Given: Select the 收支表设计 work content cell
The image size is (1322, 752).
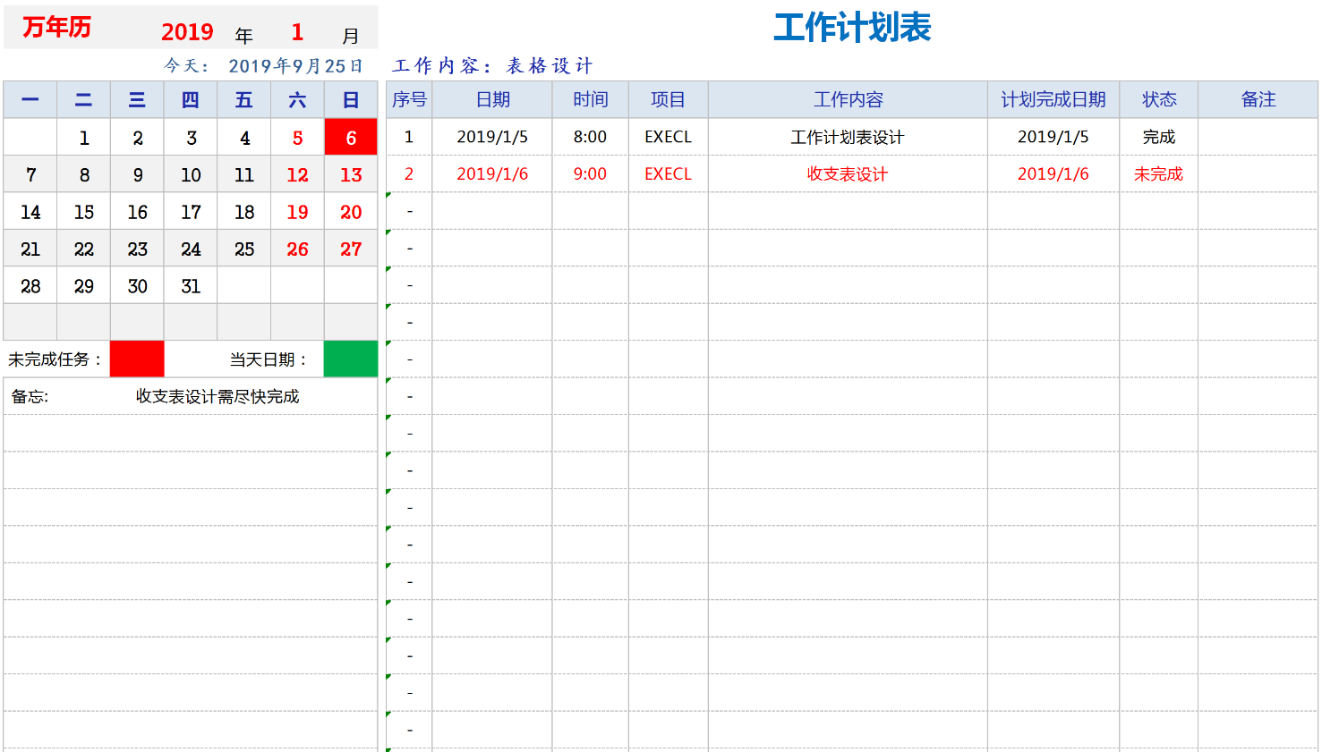Looking at the screenshot, I should [847, 174].
